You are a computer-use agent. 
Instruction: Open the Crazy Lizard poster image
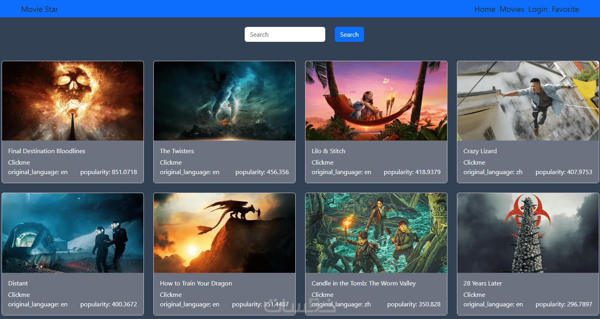coord(528,101)
